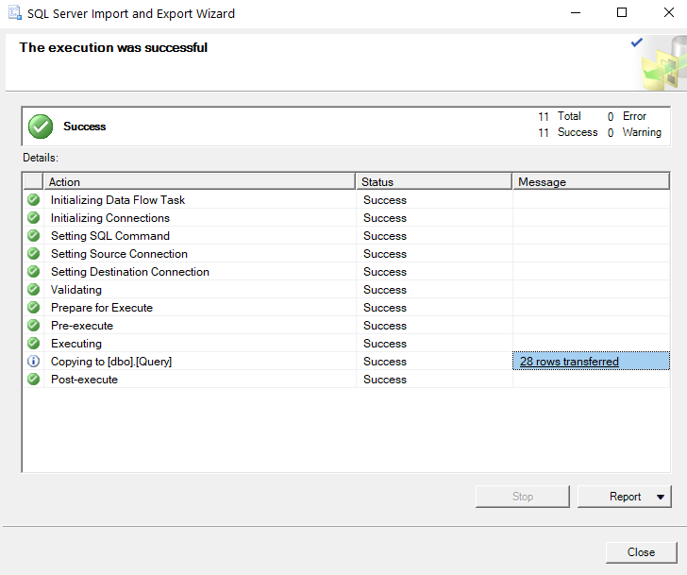
Task: Click green check icon beside Setting SQL Command
Action: pos(33,236)
